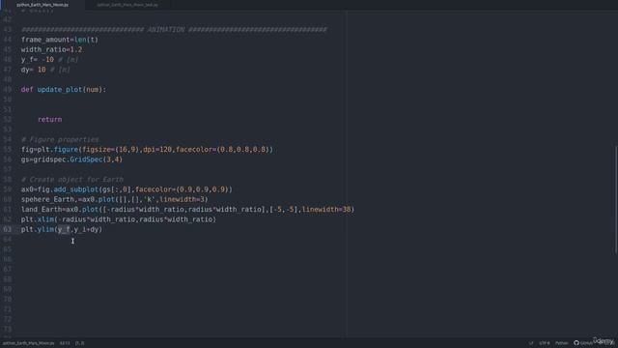Click 'linewidth=38' argument
The image size is (618, 348).
(x=326, y=209)
